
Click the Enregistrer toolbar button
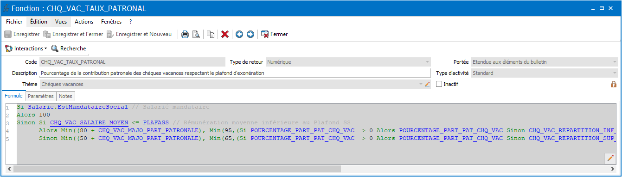coord(22,34)
